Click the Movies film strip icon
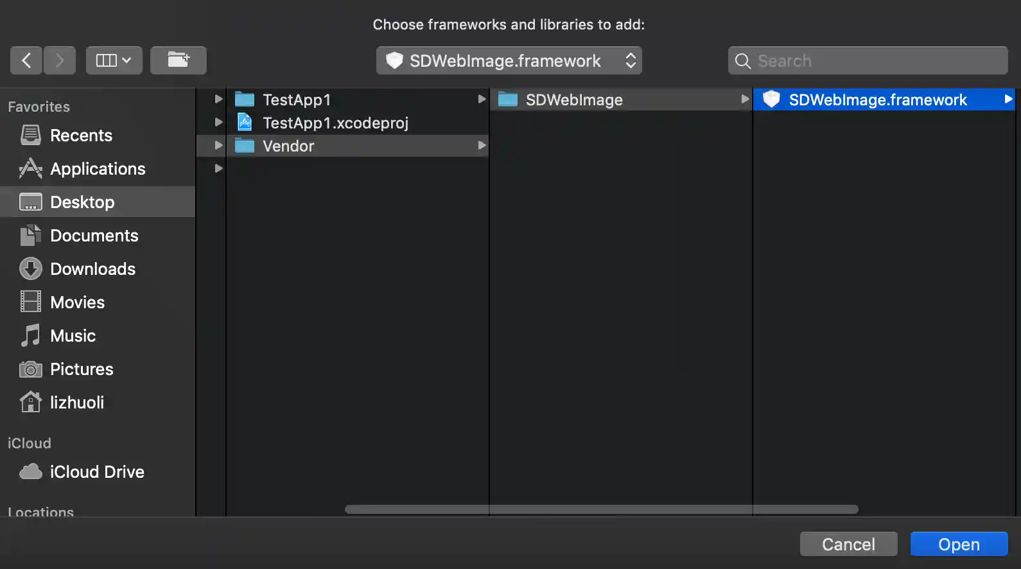Viewport: 1021px width, 569px height. coord(31,302)
